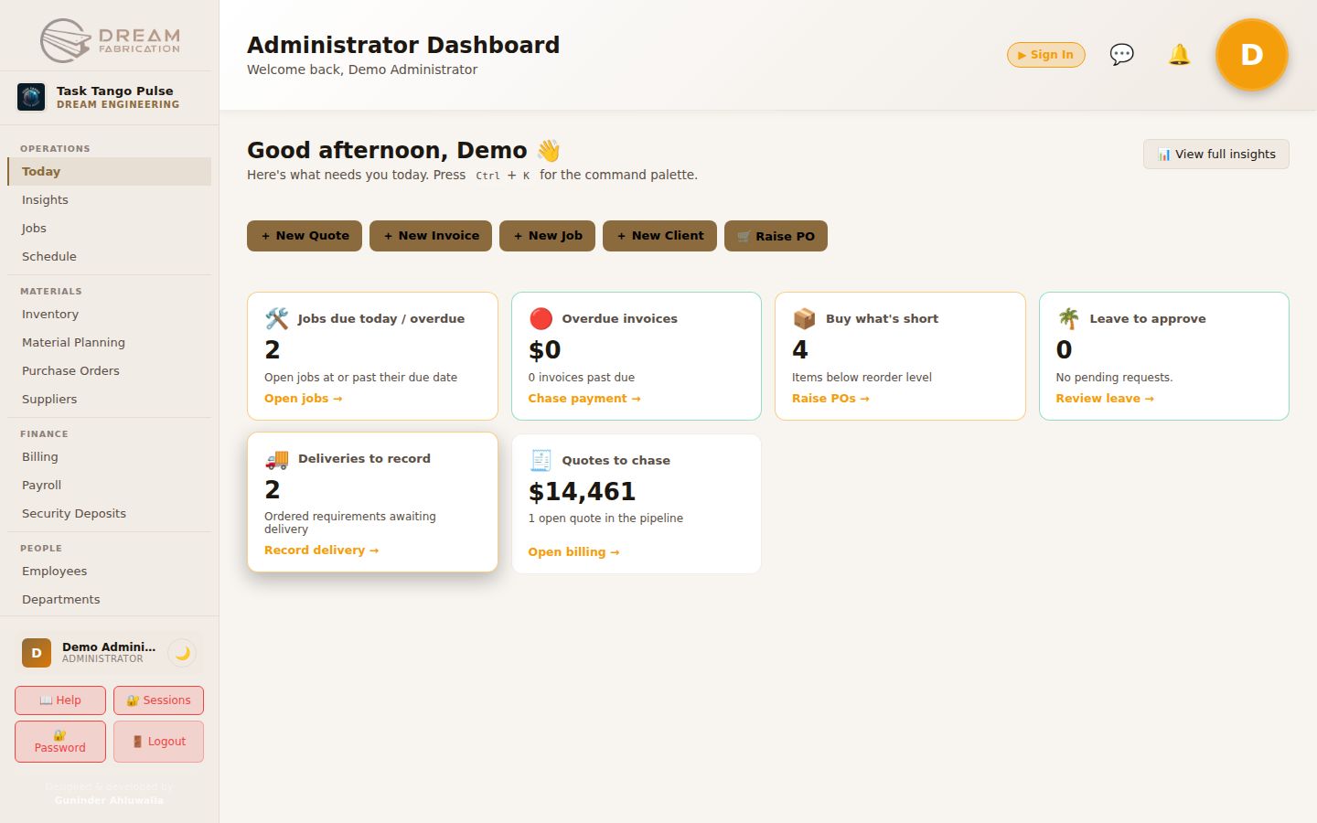Click the Raise PO button
The width and height of the screenshot is (1317, 823).
[x=776, y=236]
